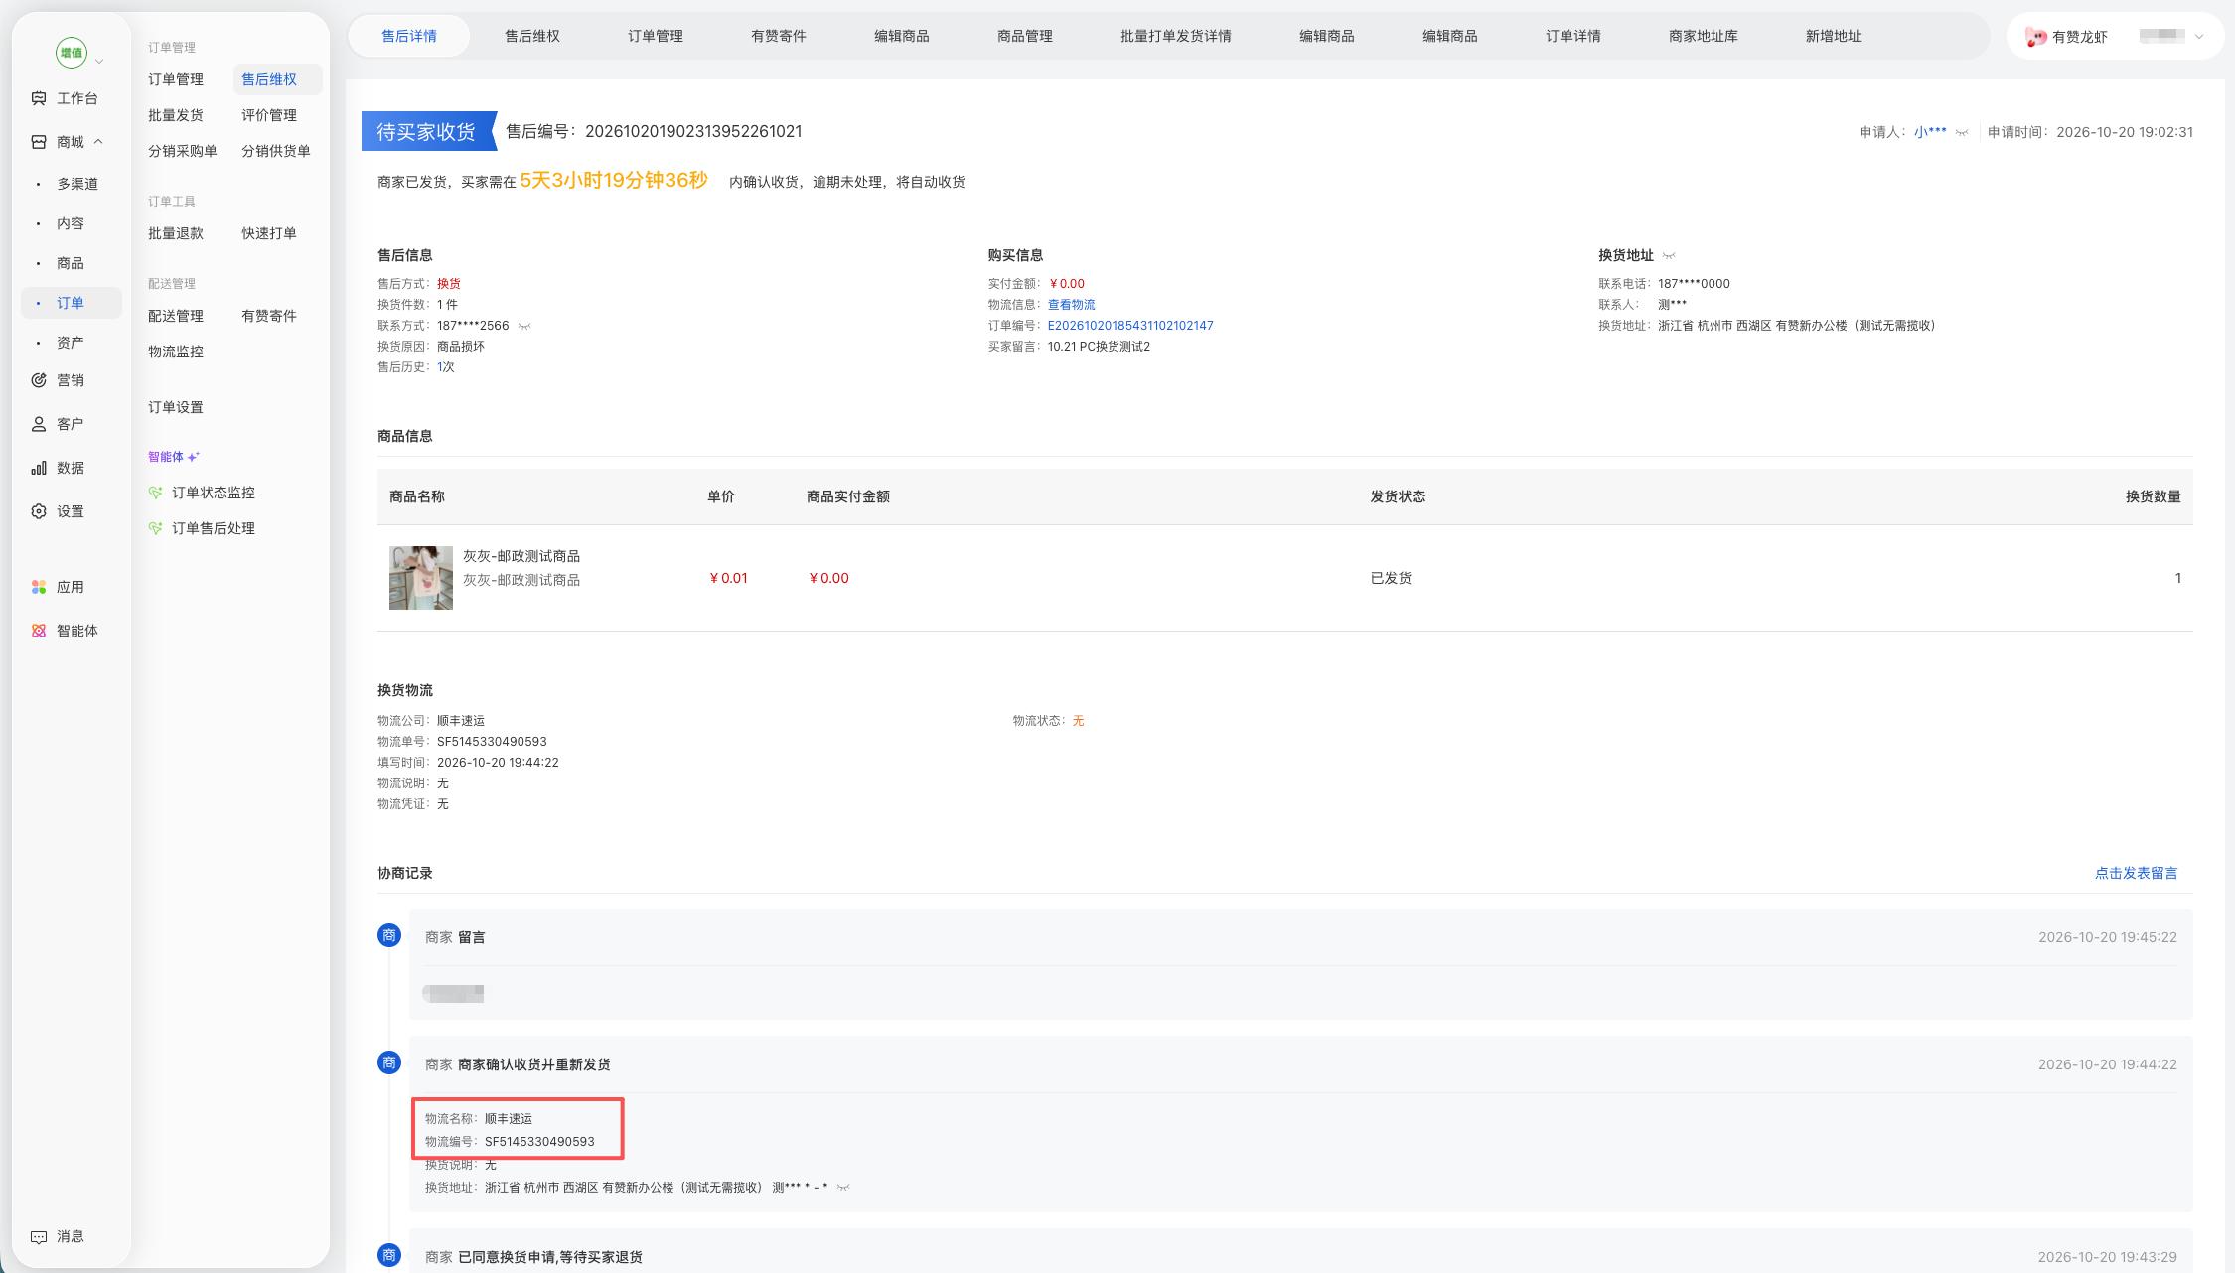This screenshot has height=1273, width=2235.
Task: Select 多渠道 in left navigation
Action: [x=77, y=184]
